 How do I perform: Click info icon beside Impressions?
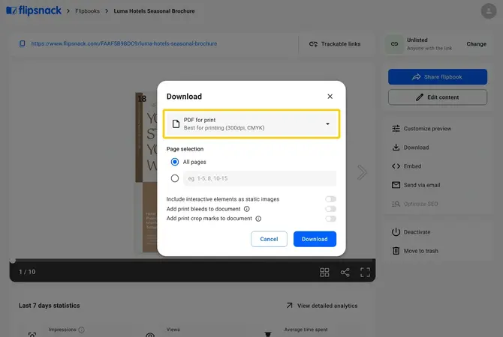point(82,330)
